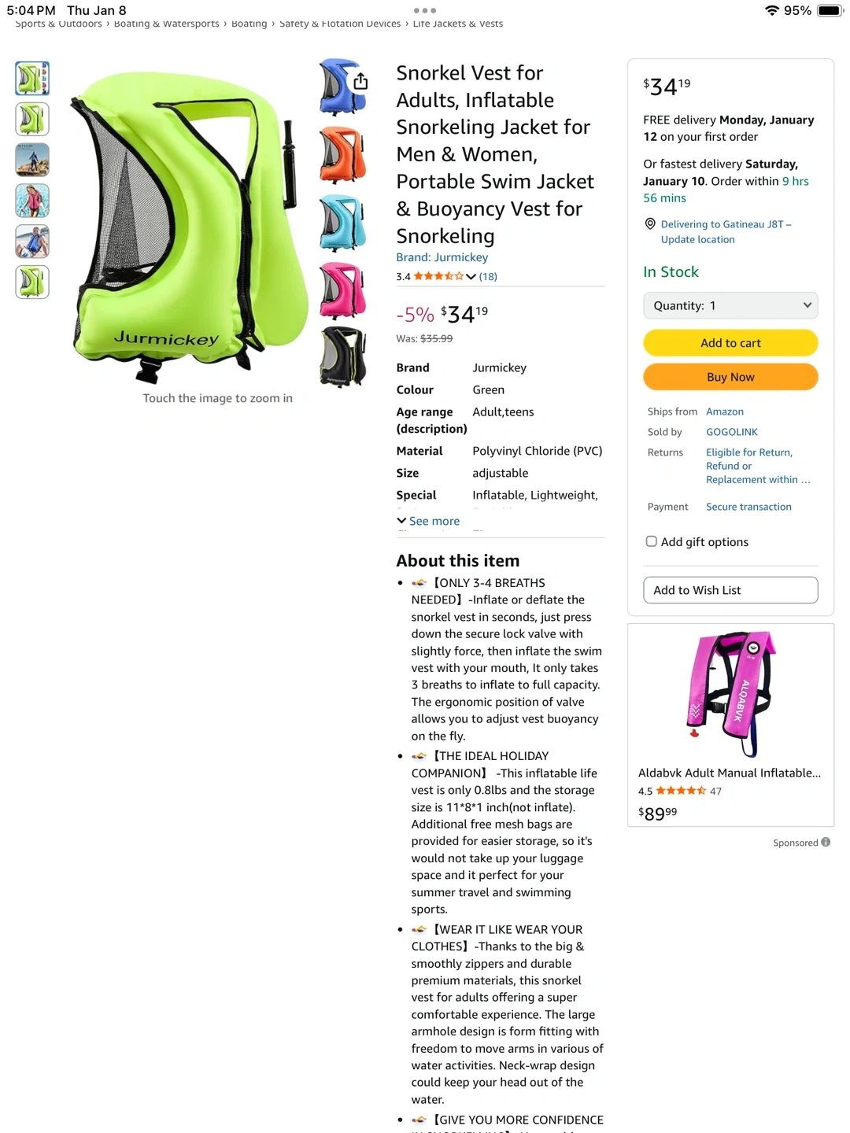Image resolution: width=850 pixels, height=1133 pixels.
Task: Expand the star rating breakdown chevron
Action: pyautogui.click(x=471, y=276)
